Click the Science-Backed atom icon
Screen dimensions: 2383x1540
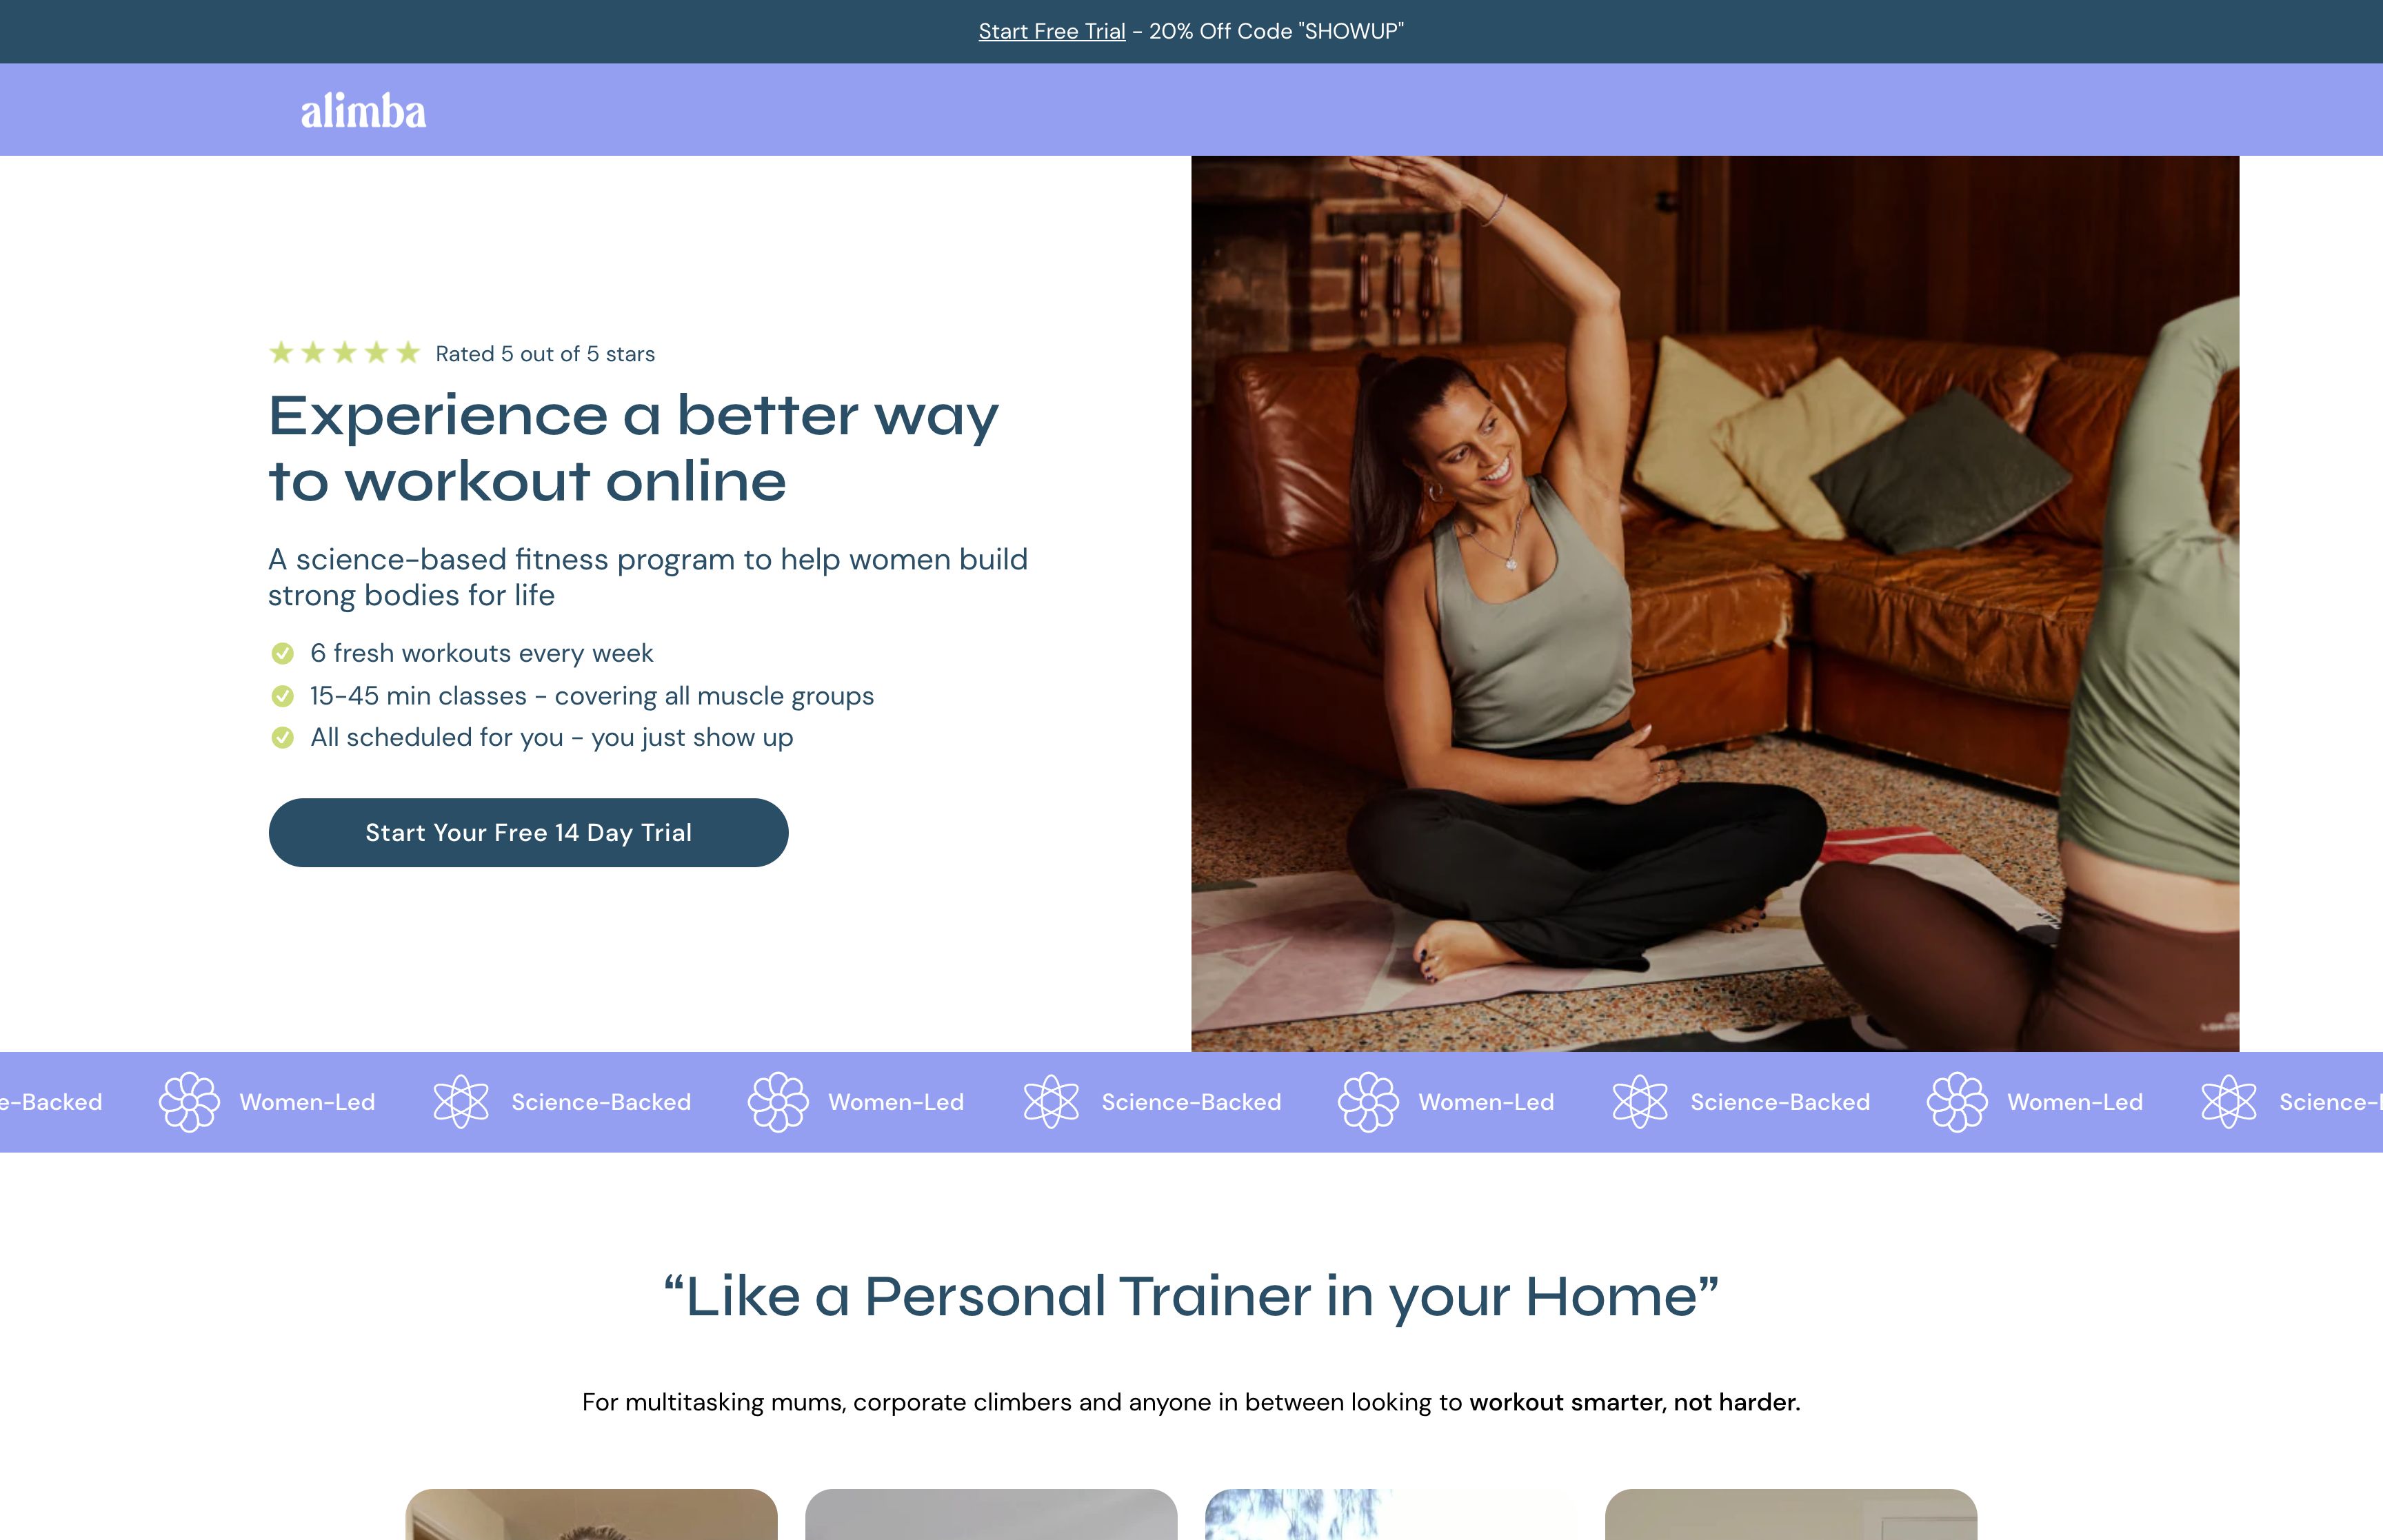point(462,1101)
